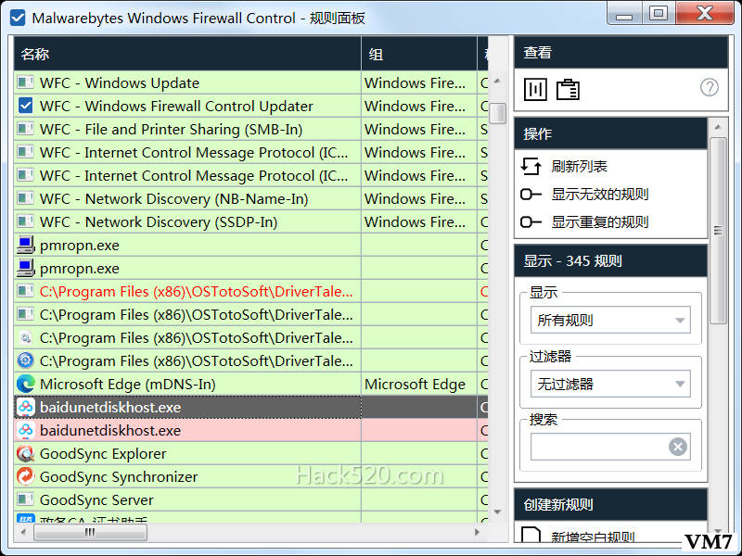Click the new blank rule page icon
Viewport: 742px width, 556px height.
click(x=531, y=536)
